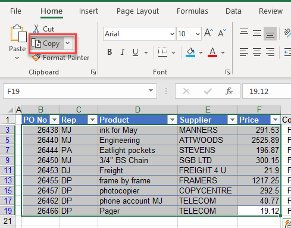Cancel entry with the X icon

(186, 91)
